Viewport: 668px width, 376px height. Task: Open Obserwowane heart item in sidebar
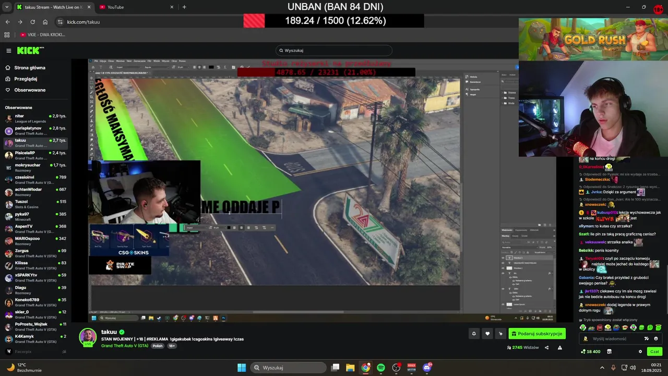(x=30, y=90)
